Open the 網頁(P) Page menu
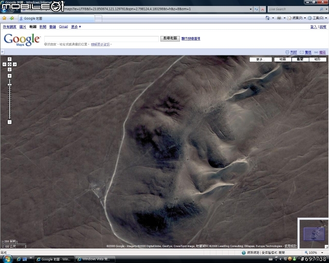The width and height of the screenshot is (329, 263). [x=297, y=18]
